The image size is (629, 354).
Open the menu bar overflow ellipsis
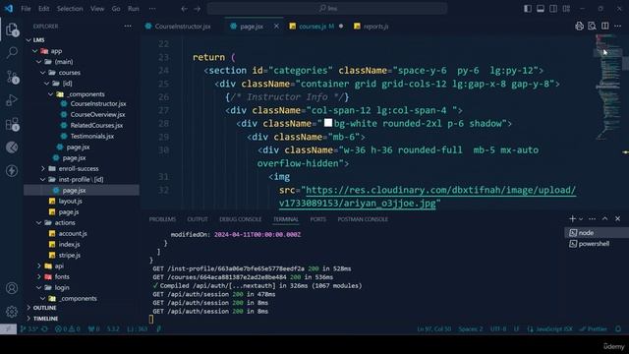(152, 9)
